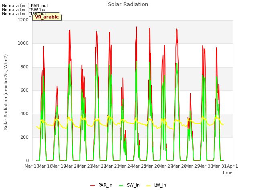Screen dimensions: 257x193
Task: Click the 400 y-axis tick label
Action: pos(24,113)
